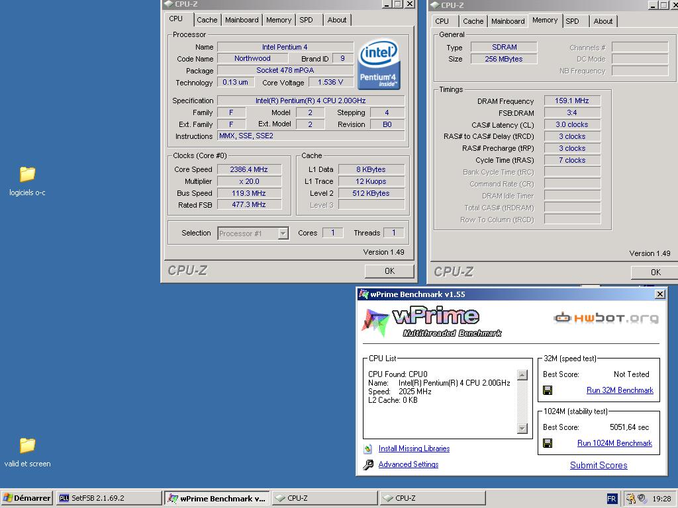This screenshot has width=678, height=508.
Task: Click the HWBOT.org logo in wPrime
Action: click(x=606, y=318)
